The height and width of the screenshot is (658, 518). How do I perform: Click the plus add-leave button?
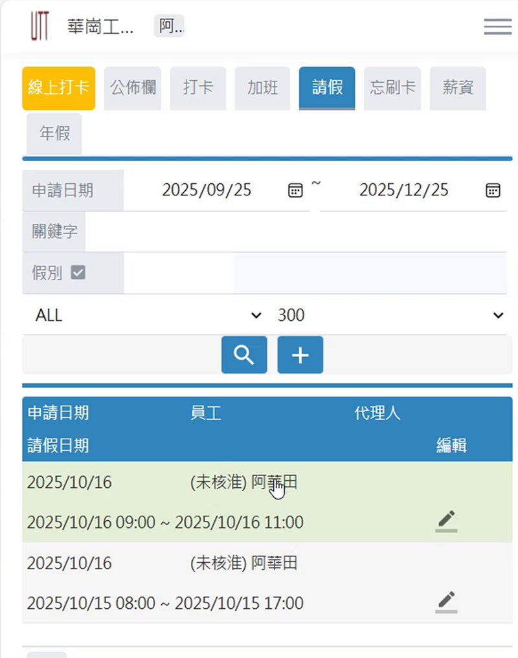pos(300,355)
